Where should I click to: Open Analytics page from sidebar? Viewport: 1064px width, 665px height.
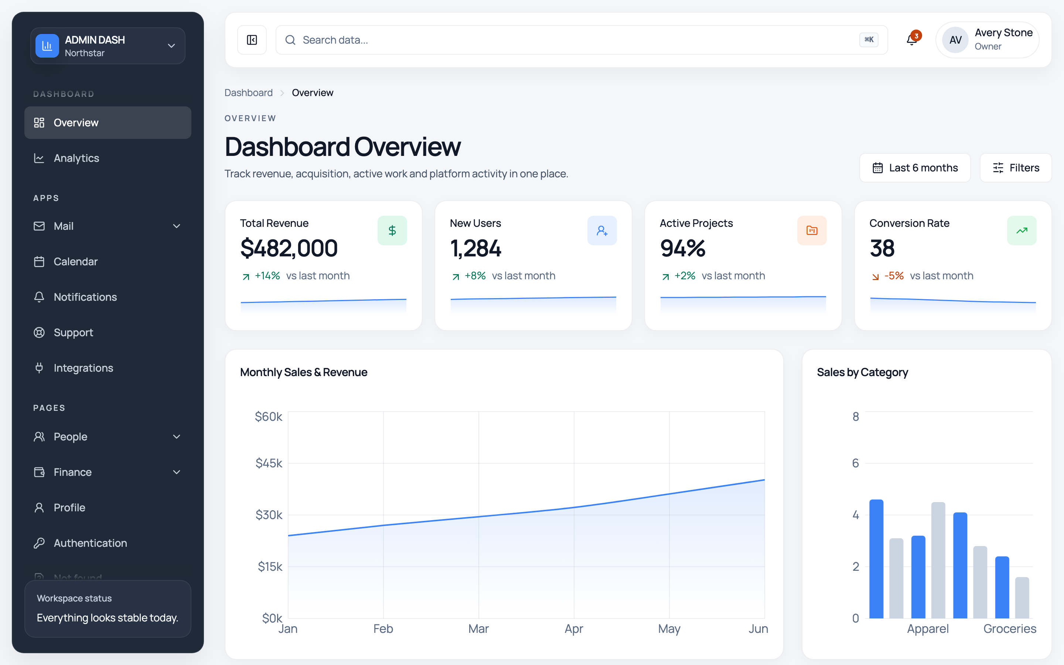click(108, 158)
